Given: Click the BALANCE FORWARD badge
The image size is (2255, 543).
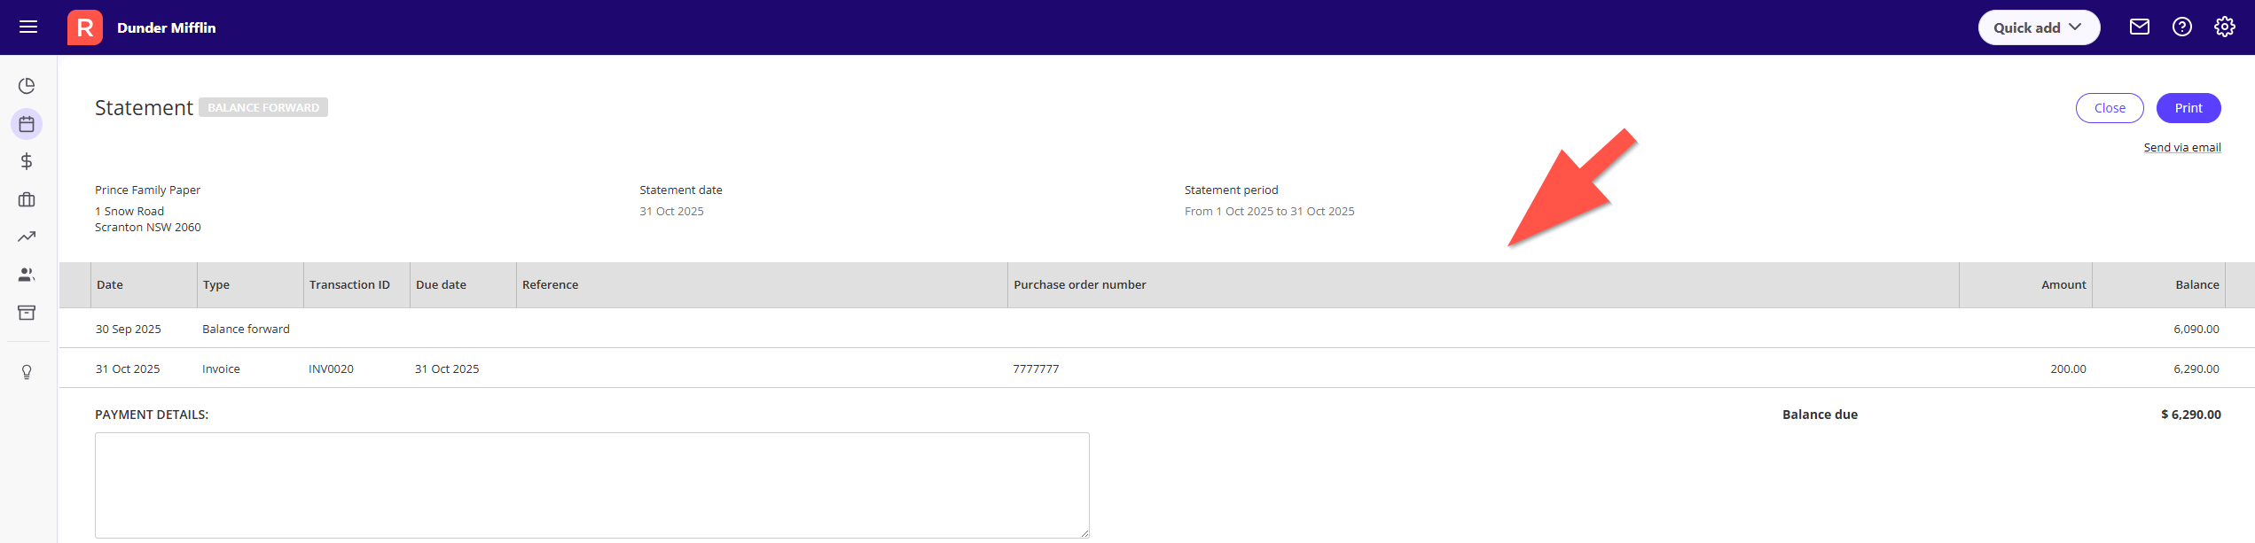Looking at the screenshot, I should pyautogui.click(x=263, y=107).
